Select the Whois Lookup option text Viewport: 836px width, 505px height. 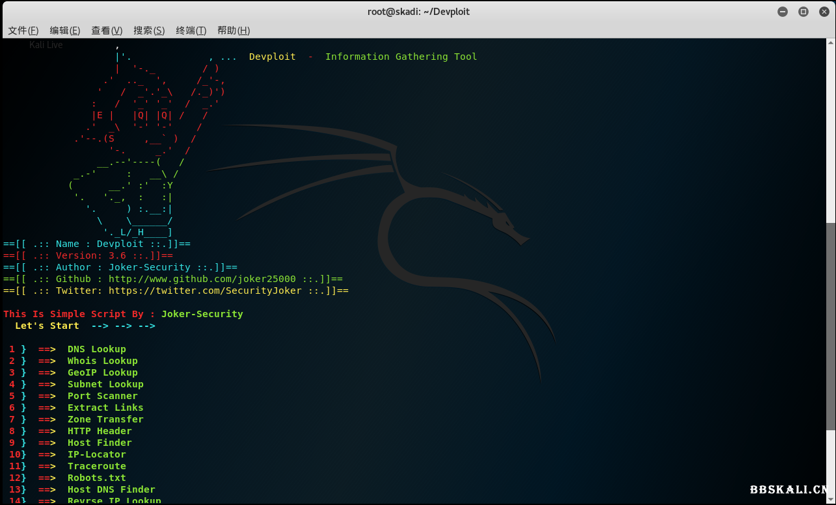pos(102,361)
